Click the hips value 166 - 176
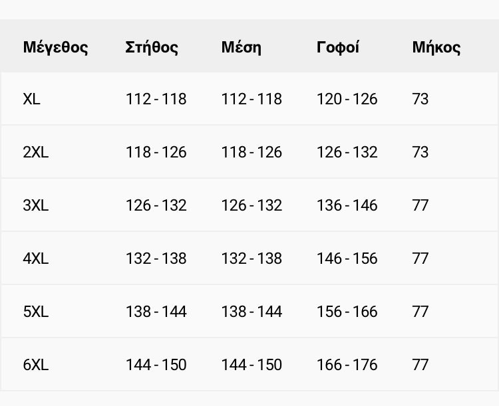 pos(347,365)
